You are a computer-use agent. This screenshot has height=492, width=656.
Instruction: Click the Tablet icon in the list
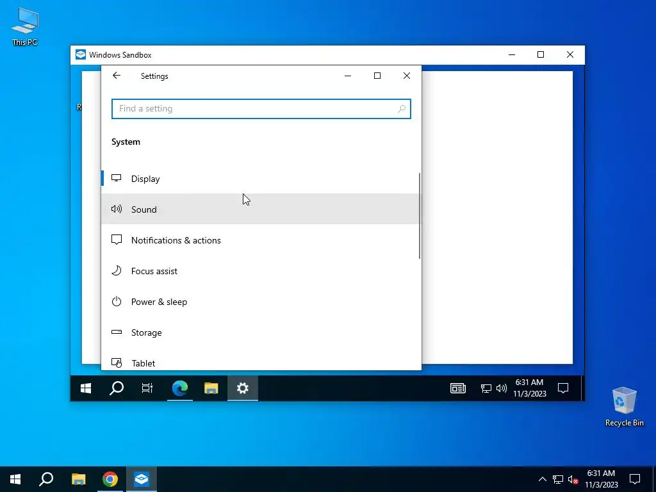pyautogui.click(x=117, y=363)
